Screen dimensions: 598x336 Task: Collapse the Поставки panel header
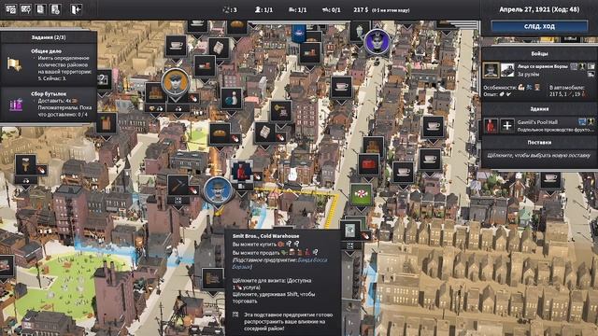click(539, 142)
